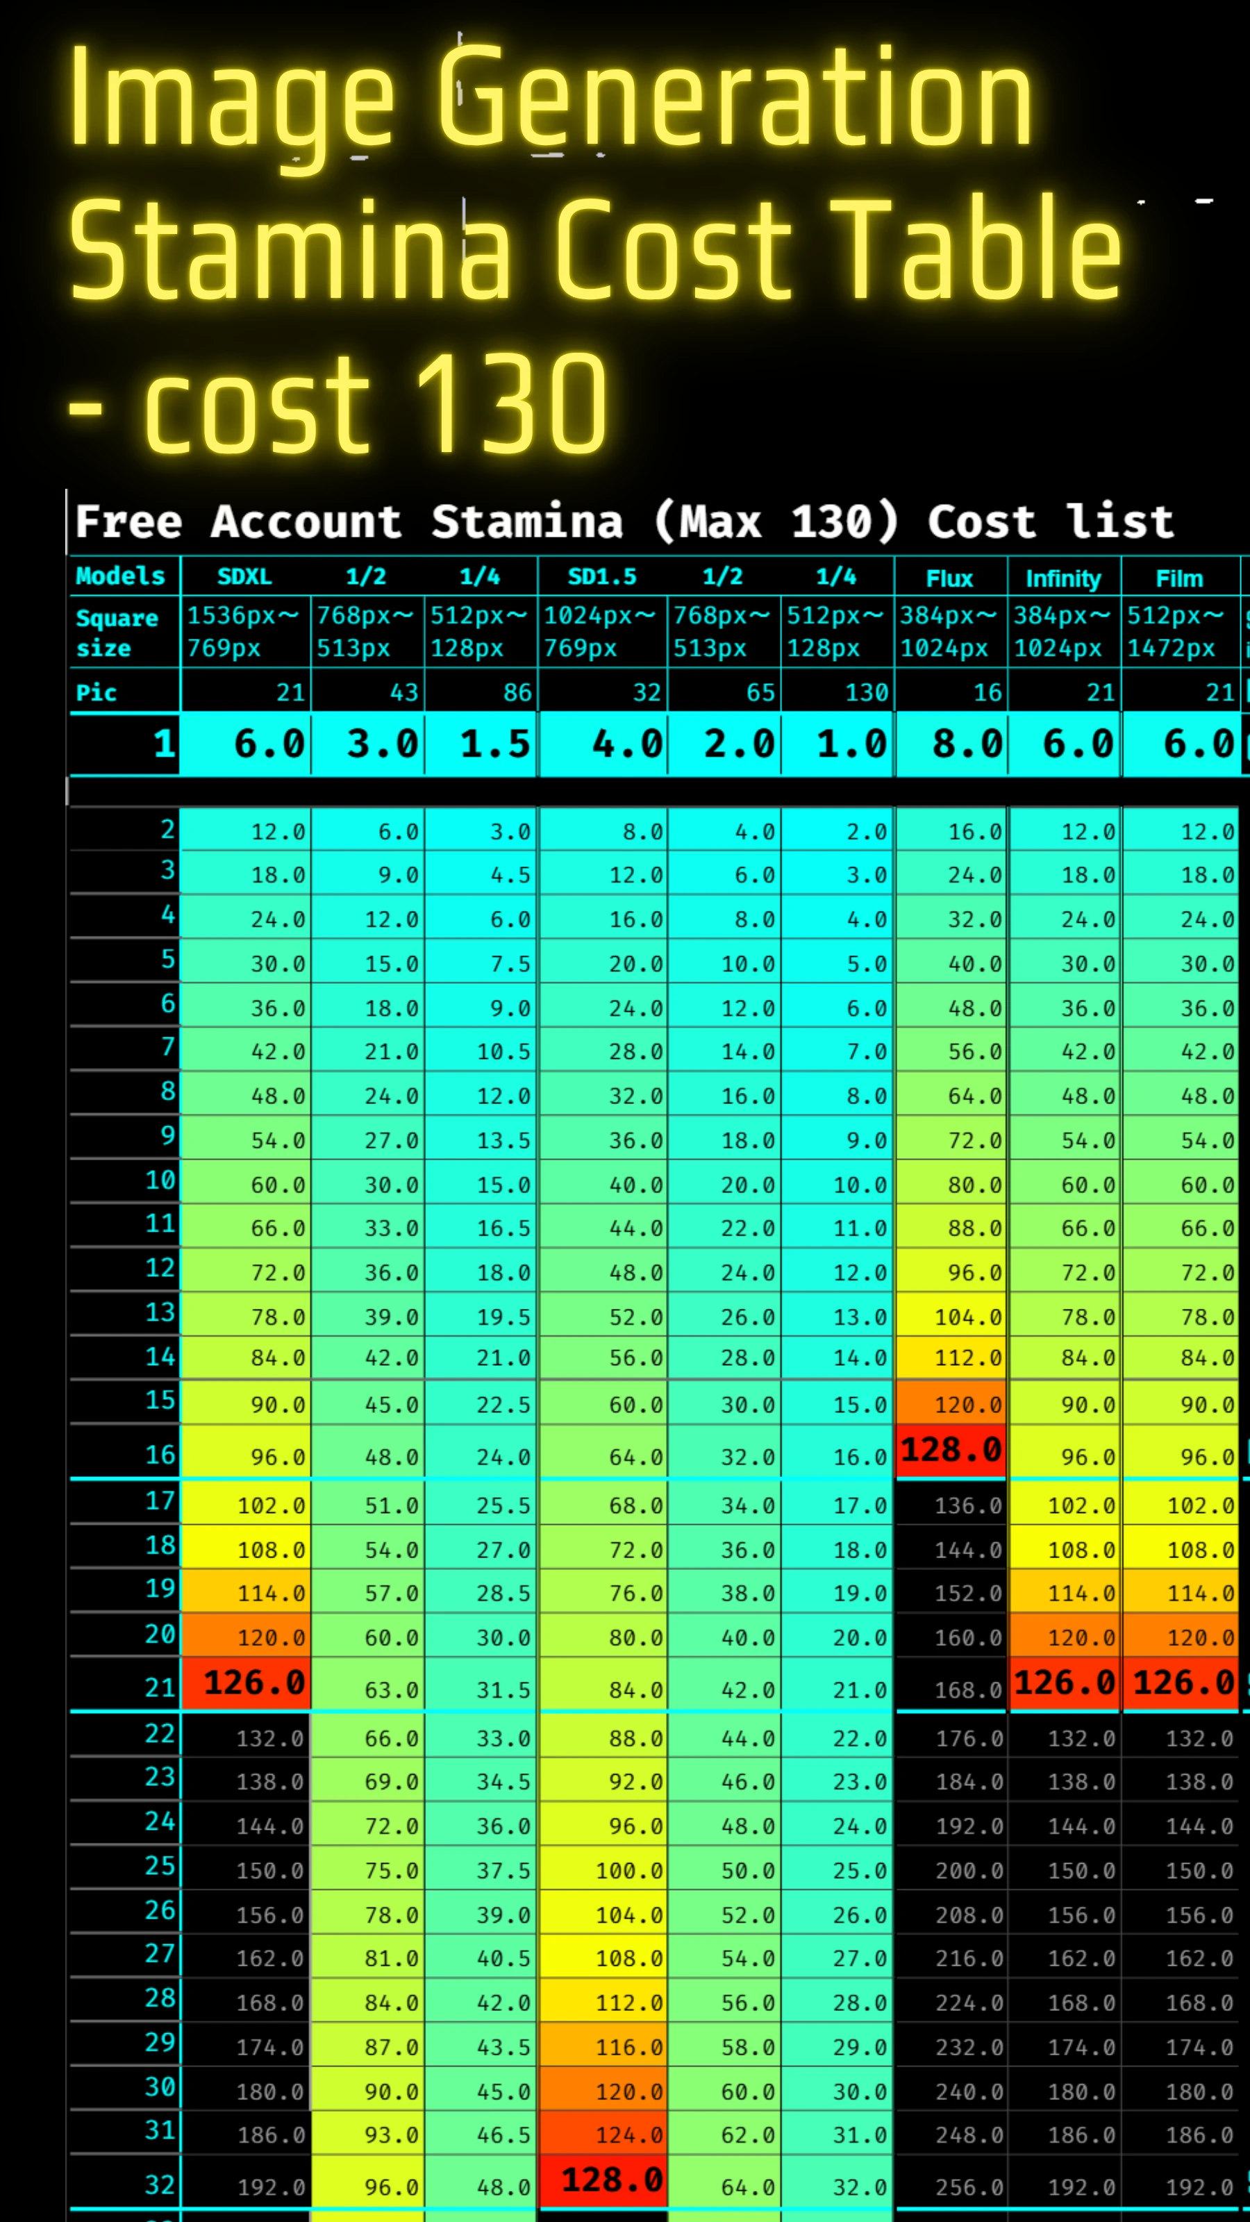Click the "124.0" value in row 31
Image resolution: width=1250 pixels, height=2222 pixels.
click(x=629, y=2135)
